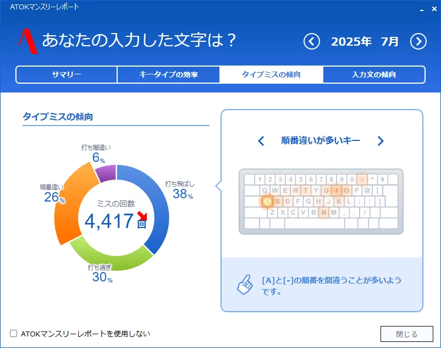The image size is (441, 348).
Task: Switch to キータイプの効率 tab
Action: click(168, 75)
